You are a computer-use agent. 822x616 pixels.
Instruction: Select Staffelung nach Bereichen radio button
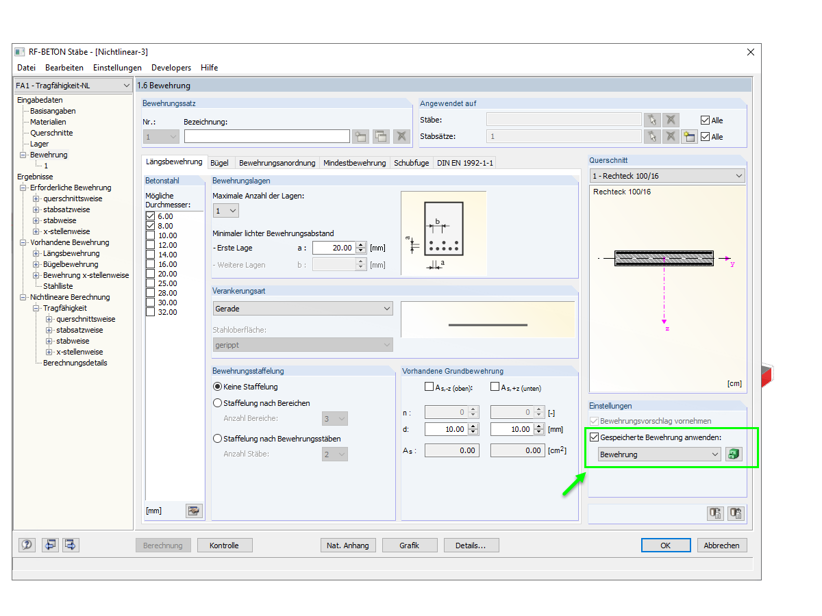click(218, 403)
